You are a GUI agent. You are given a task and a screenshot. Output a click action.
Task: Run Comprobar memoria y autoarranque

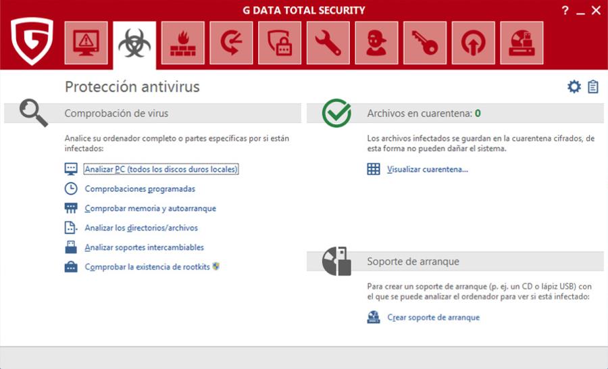click(151, 208)
